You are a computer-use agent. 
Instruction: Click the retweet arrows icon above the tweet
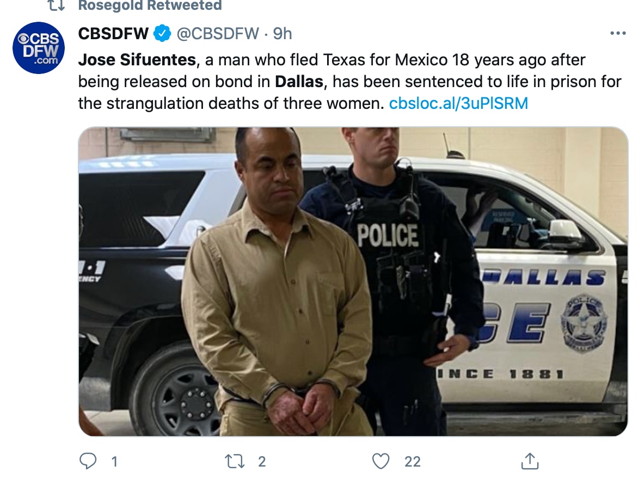click(56, 6)
